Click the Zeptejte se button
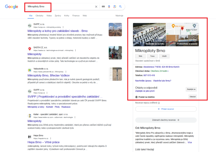The width and height of the screenshot is (216, 152). [191, 89]
